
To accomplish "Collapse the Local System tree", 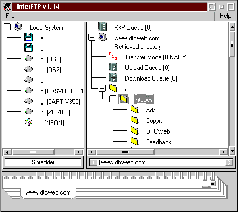I will click(7, 27).
